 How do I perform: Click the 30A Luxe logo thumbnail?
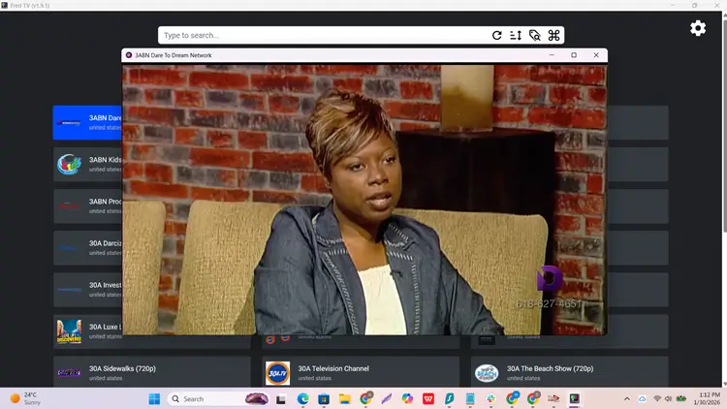tap(69, 331)
